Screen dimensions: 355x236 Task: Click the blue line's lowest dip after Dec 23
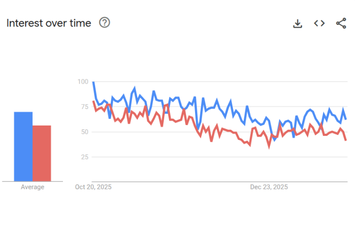275,140
